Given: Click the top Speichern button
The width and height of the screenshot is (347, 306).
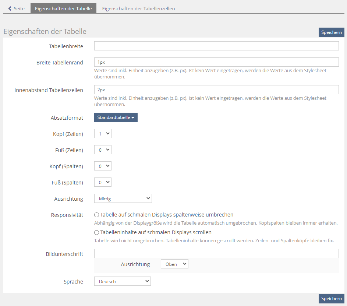Looking at the screenshot, I should click(x=331, y=32).
